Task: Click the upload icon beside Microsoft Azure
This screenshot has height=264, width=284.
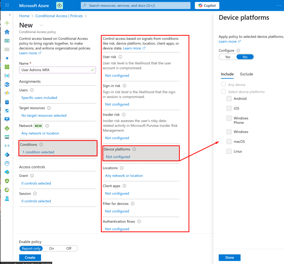Action: coord(59,6)
